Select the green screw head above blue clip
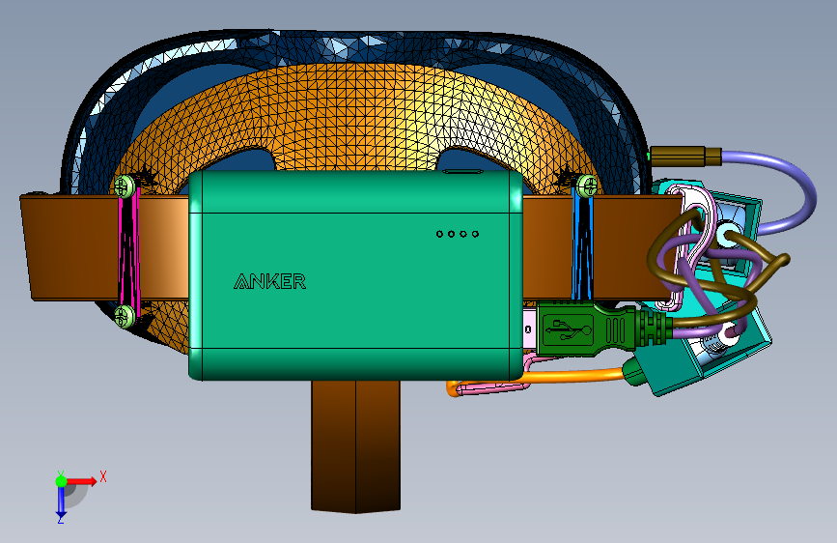 coord(587,186)
